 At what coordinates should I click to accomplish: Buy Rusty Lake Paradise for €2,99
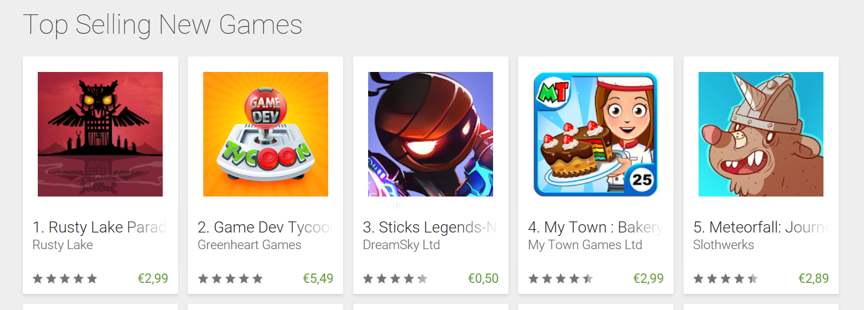point(153,278)
